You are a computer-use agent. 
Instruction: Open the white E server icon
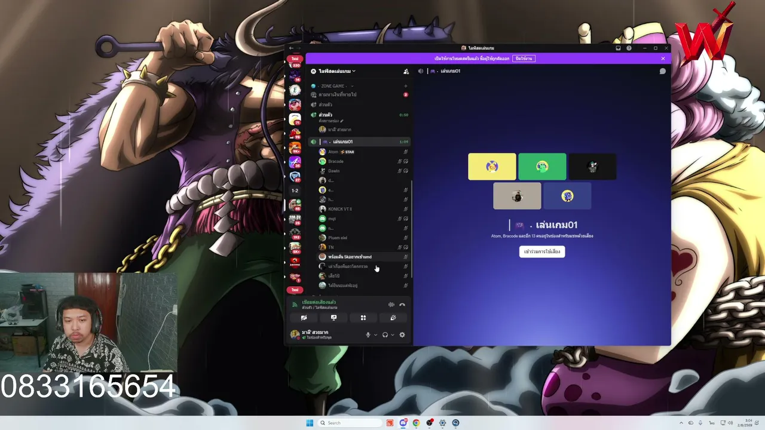(x=295, y=90)
